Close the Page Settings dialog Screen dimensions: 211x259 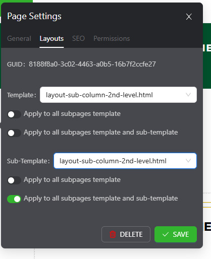[x=189, y=17]
